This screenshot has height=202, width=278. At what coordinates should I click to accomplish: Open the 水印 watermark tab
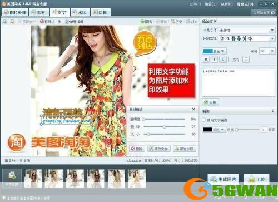[80, 12]
